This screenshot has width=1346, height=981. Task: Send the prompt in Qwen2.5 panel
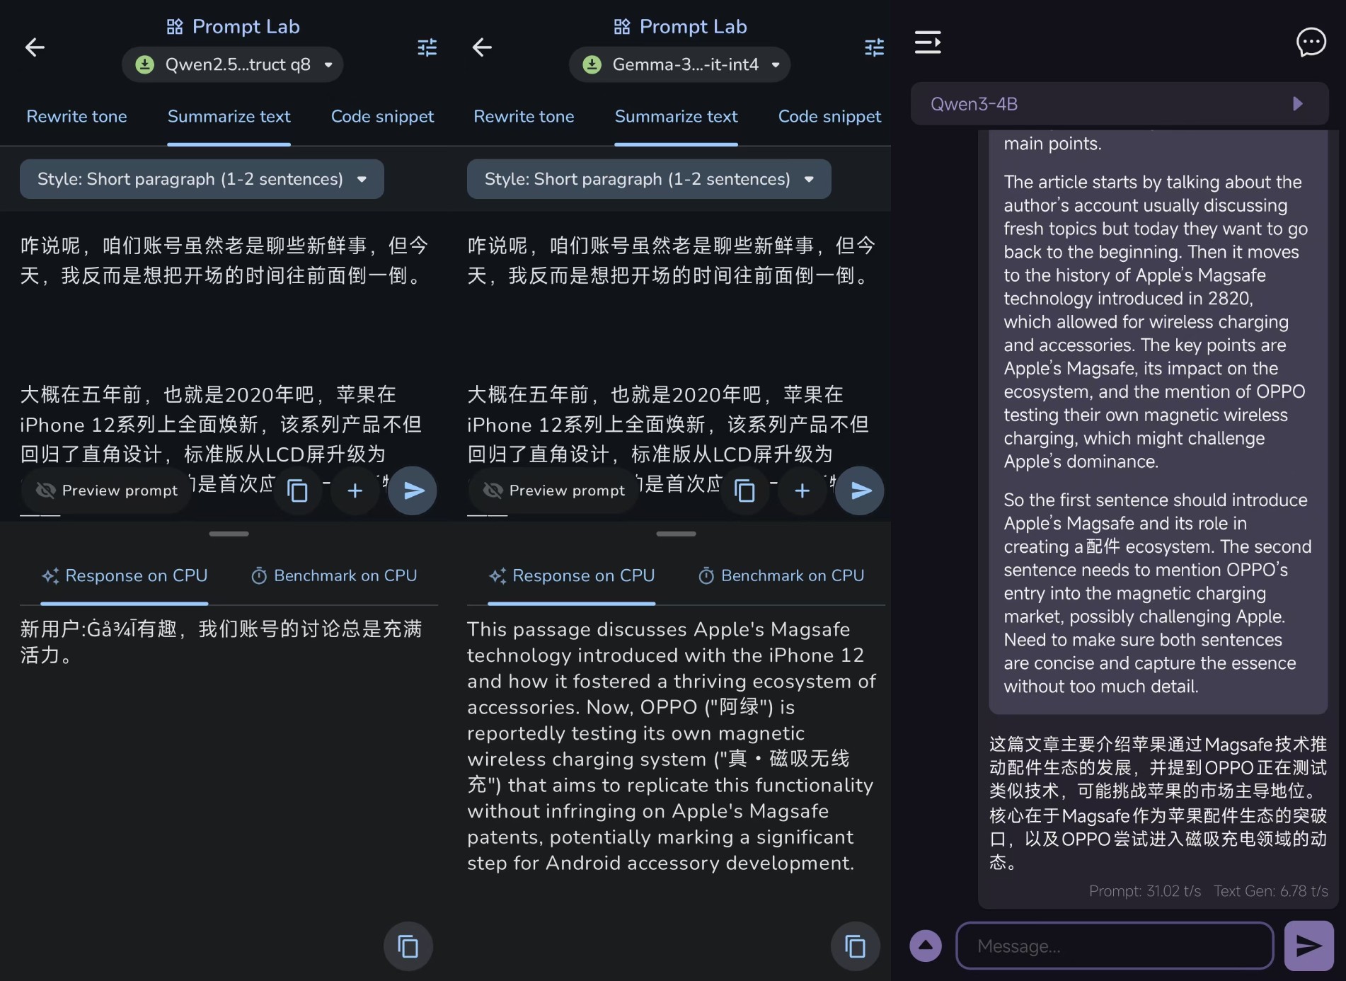coord(413,490)
